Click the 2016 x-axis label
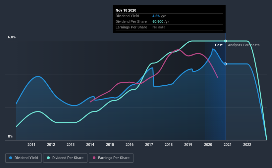The height and width of the screenshot is (168, 272). coord(130,145)
